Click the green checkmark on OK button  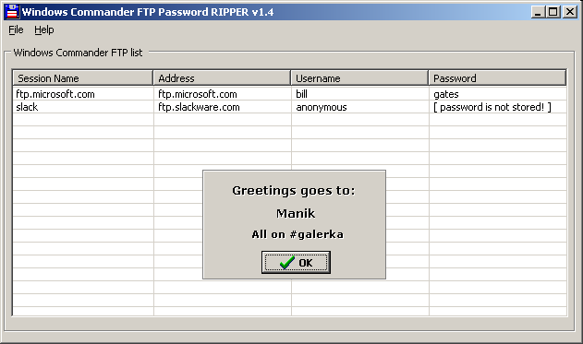(x=287, y=263)
